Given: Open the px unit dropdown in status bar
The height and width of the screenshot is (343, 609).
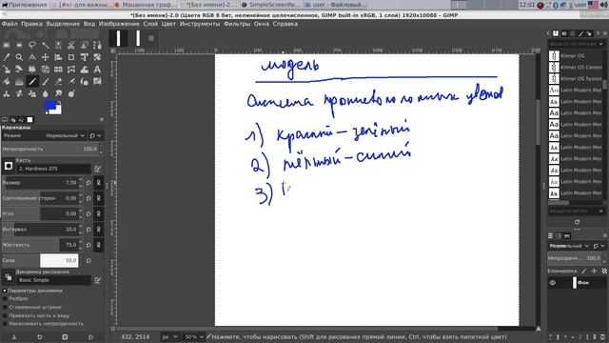Looking at the screenshot, I should click(169, 336).
